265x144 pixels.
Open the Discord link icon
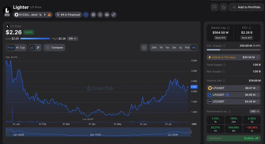pyautogui.click(x=107, y=15)
